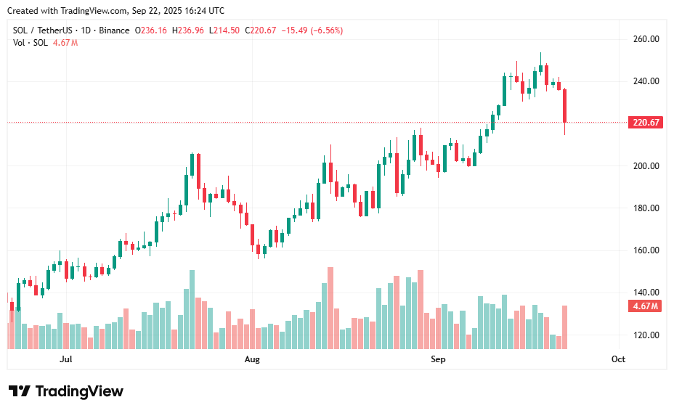Viewport: 674px width, 413px height.
Task: Click the red 4.67M volume tag on axis
Action: (x=646, y=306)
